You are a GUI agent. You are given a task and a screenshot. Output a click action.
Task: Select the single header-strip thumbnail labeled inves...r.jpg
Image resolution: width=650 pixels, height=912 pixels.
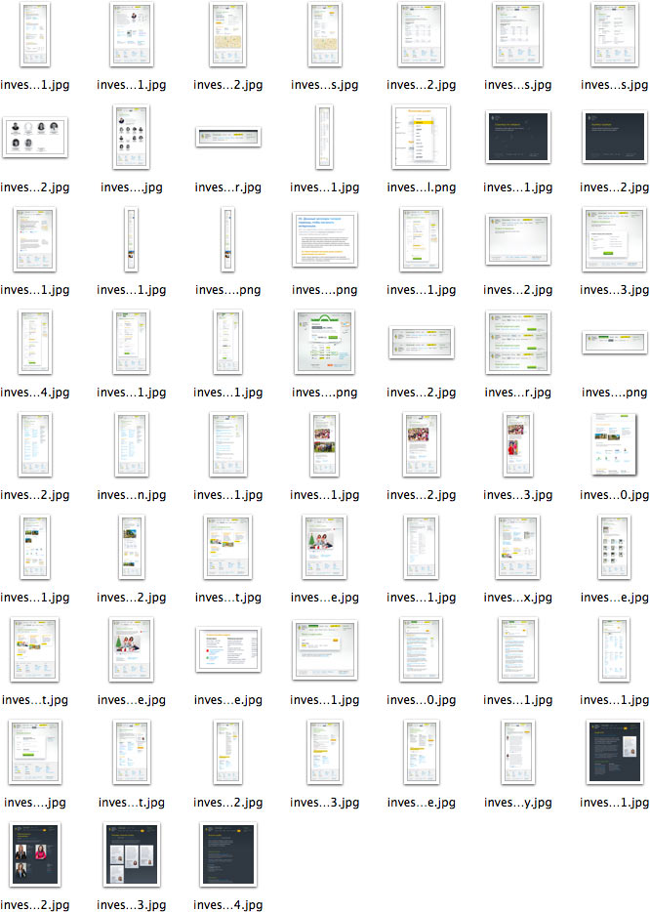click(228, 138)
